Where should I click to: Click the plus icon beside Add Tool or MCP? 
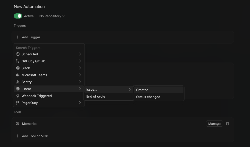17,136
